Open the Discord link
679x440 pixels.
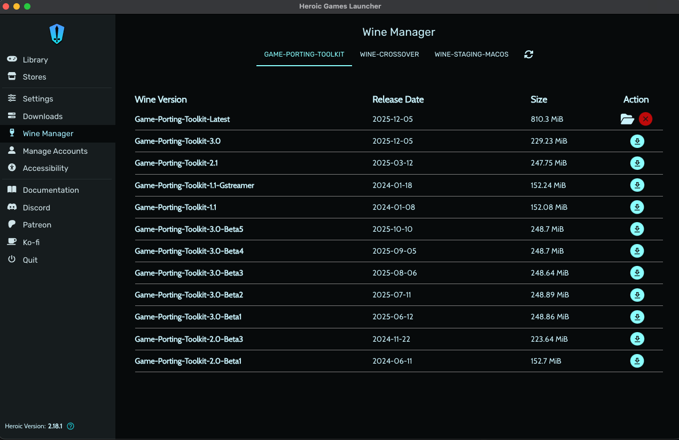(x=58, y=207)
